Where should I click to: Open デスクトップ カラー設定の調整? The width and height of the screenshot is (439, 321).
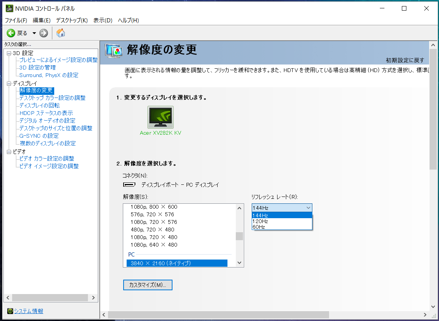click(52, 98)
